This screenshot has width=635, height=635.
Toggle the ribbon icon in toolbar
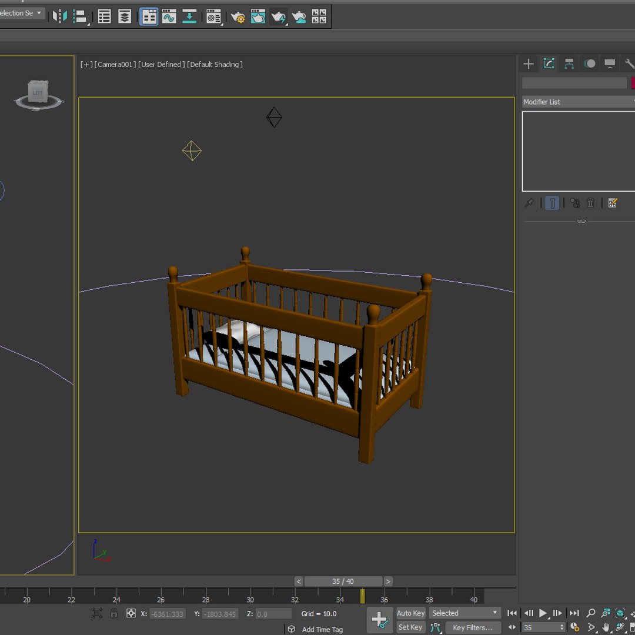click(149, 16)
